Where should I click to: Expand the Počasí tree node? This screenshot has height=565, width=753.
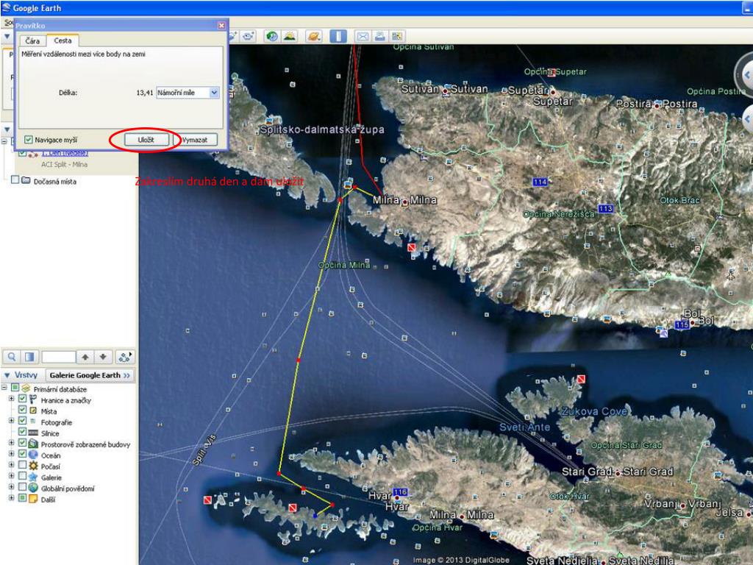coord(12,465)
